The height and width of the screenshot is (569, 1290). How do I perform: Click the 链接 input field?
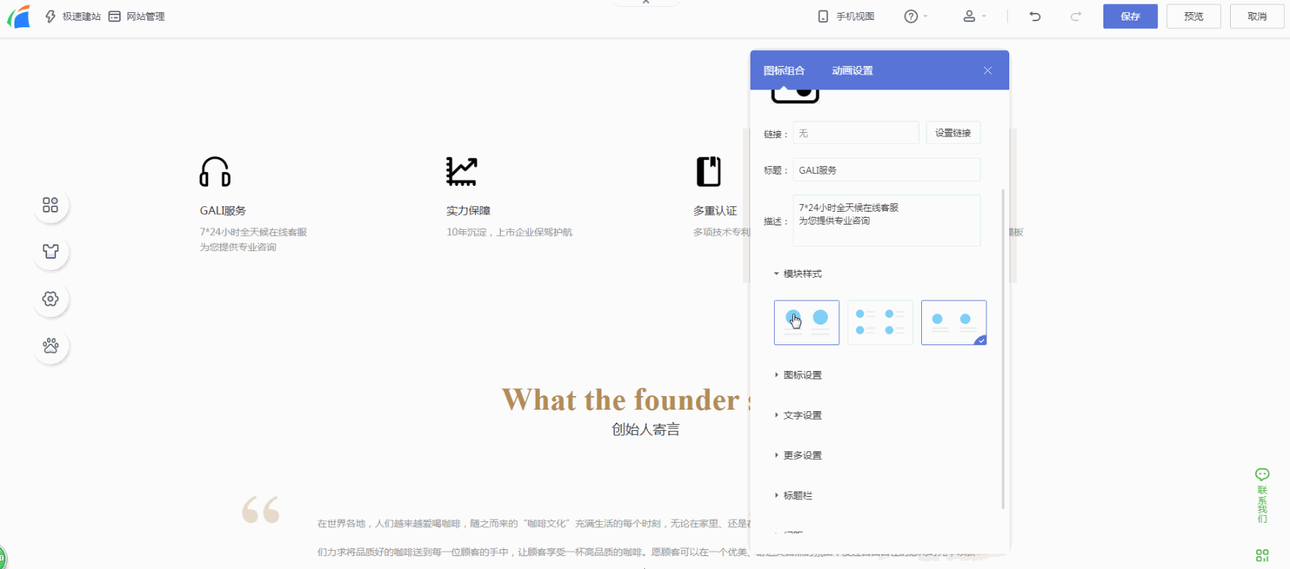coord(856,133)
